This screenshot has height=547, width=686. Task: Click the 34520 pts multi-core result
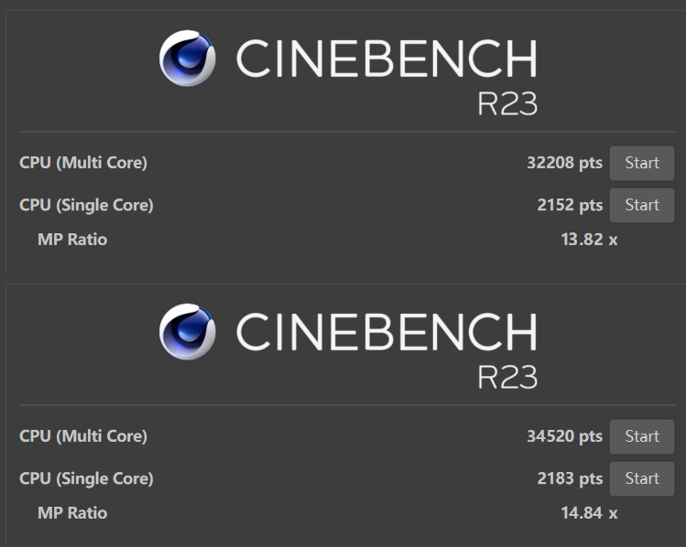click(x=564, y=436)
